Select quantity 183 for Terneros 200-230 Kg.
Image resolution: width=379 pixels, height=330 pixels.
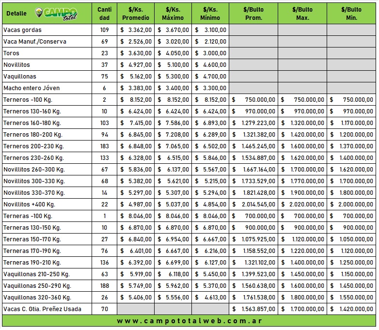(104, 146)
